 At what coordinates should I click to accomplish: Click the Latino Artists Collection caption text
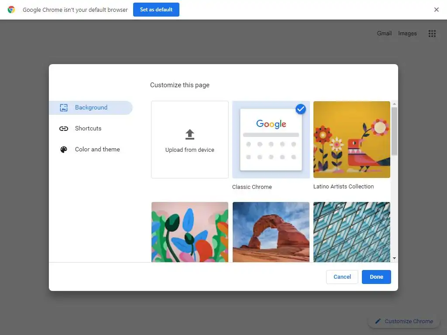pos(344,187)
